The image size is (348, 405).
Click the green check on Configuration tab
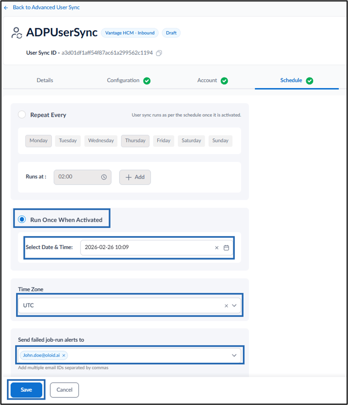pos(147,80)
